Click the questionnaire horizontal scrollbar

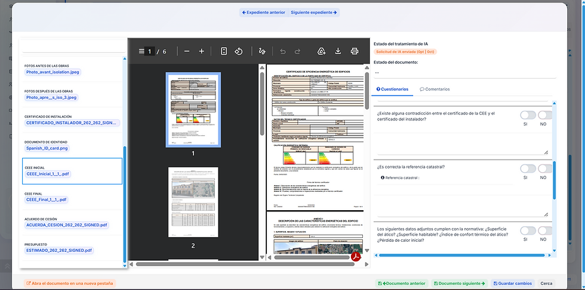(463, 255)
